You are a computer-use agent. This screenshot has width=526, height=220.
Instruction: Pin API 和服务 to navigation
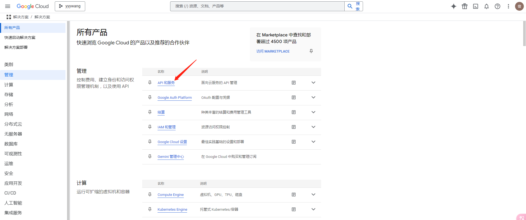pos(150,83)
